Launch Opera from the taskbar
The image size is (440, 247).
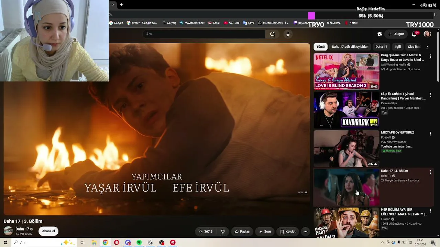[x=117, y=243]
